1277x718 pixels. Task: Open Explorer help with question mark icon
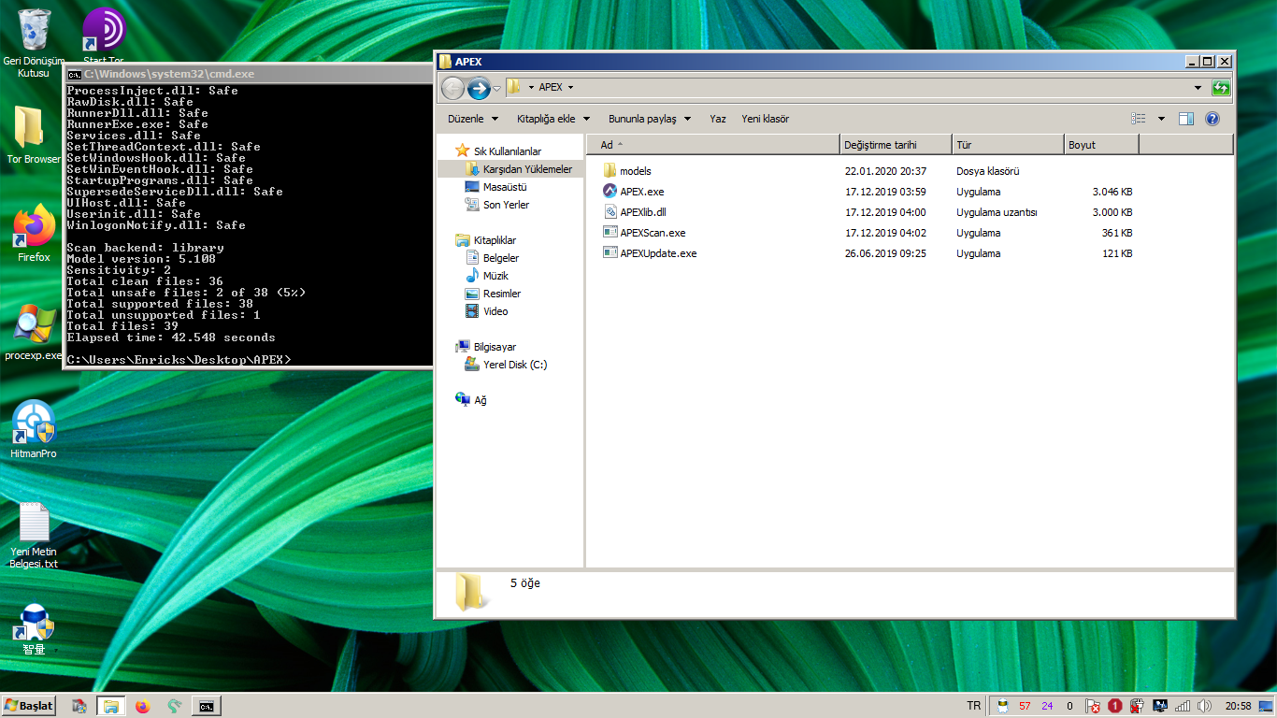pyautogui.click(x=1212, y=119)
